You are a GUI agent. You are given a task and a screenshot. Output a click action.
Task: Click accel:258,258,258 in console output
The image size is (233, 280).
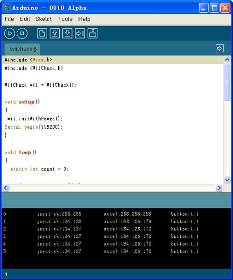[x=128, y=214]
